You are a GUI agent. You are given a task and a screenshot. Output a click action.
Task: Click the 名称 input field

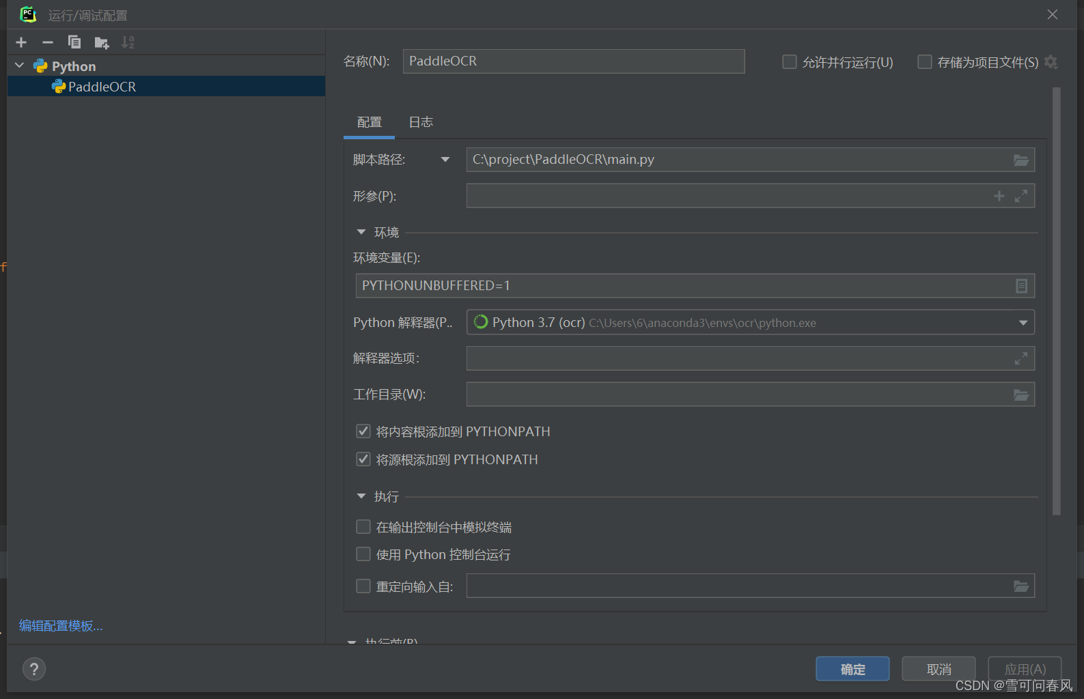pos(574,61)
